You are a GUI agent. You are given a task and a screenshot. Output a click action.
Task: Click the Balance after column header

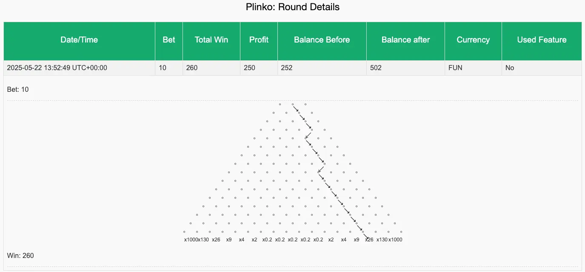(405, 40)
